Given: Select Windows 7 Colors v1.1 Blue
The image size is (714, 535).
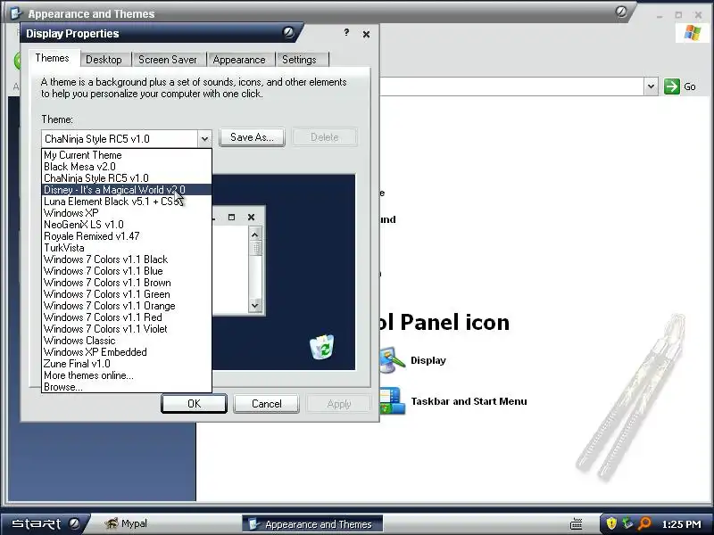Looking at the screenshot, I should coord(127,271).
